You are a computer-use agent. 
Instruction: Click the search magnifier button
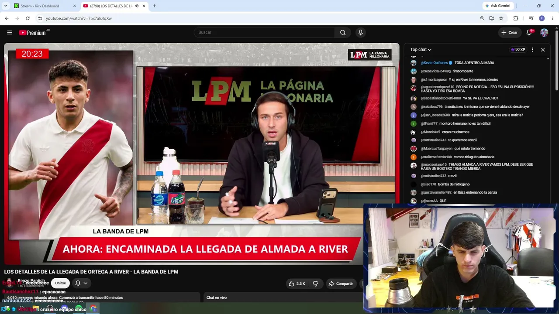[x=343, y=32]
